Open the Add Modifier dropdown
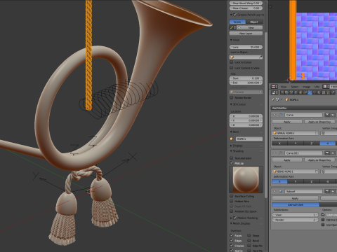Image resolution: width=337 pixels, height=252 pixels. pos(304,108)
